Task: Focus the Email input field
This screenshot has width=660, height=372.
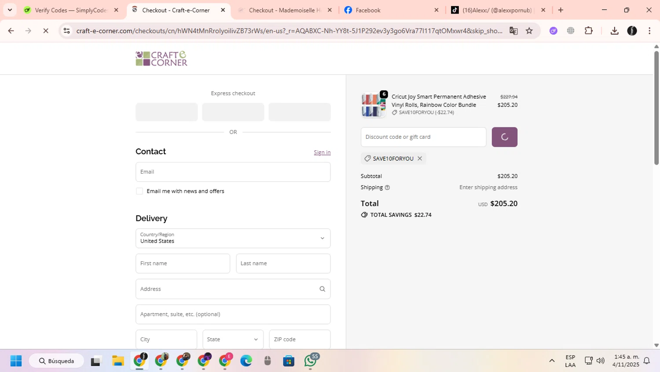Action: (233, 172)
